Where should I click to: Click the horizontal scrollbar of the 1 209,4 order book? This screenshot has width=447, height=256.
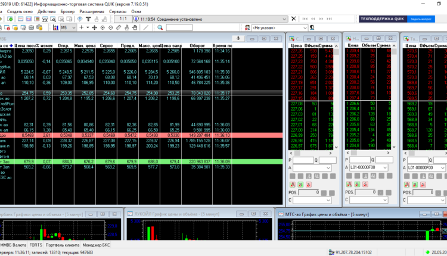point(368,153)
